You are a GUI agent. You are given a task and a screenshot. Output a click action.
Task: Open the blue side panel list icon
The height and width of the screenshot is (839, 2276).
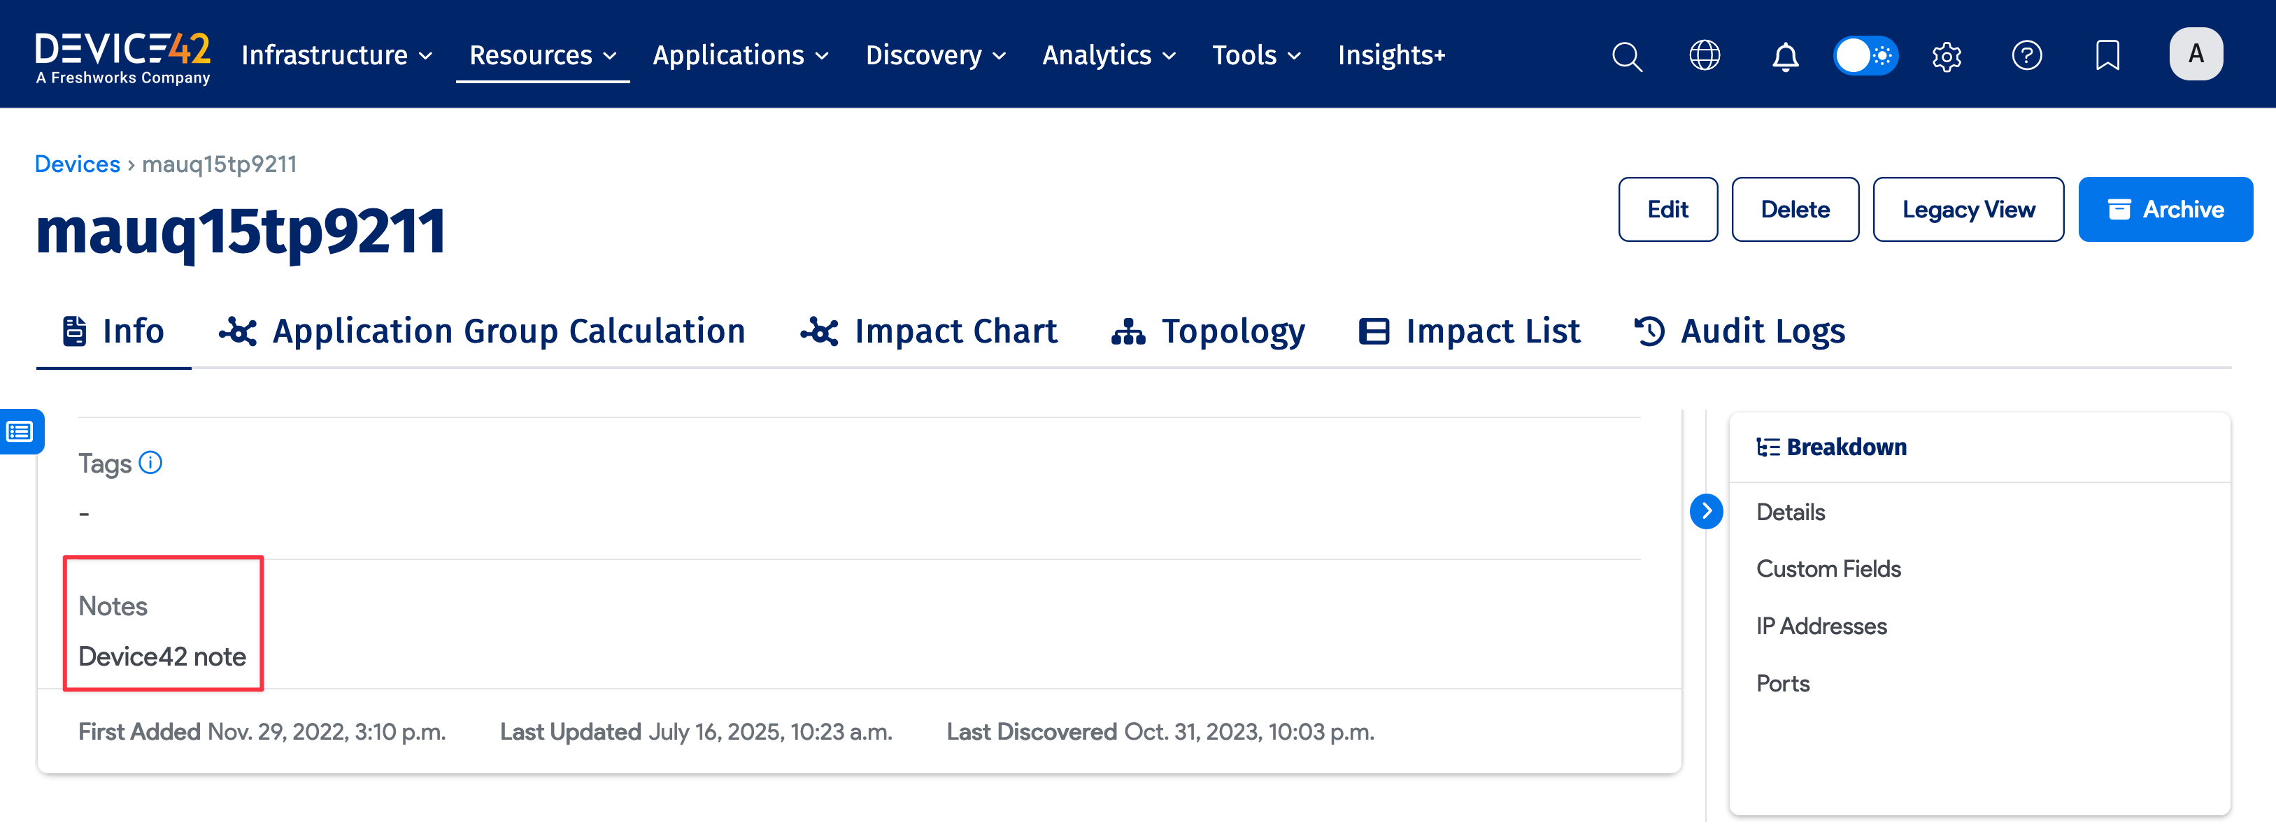point(20,431)
